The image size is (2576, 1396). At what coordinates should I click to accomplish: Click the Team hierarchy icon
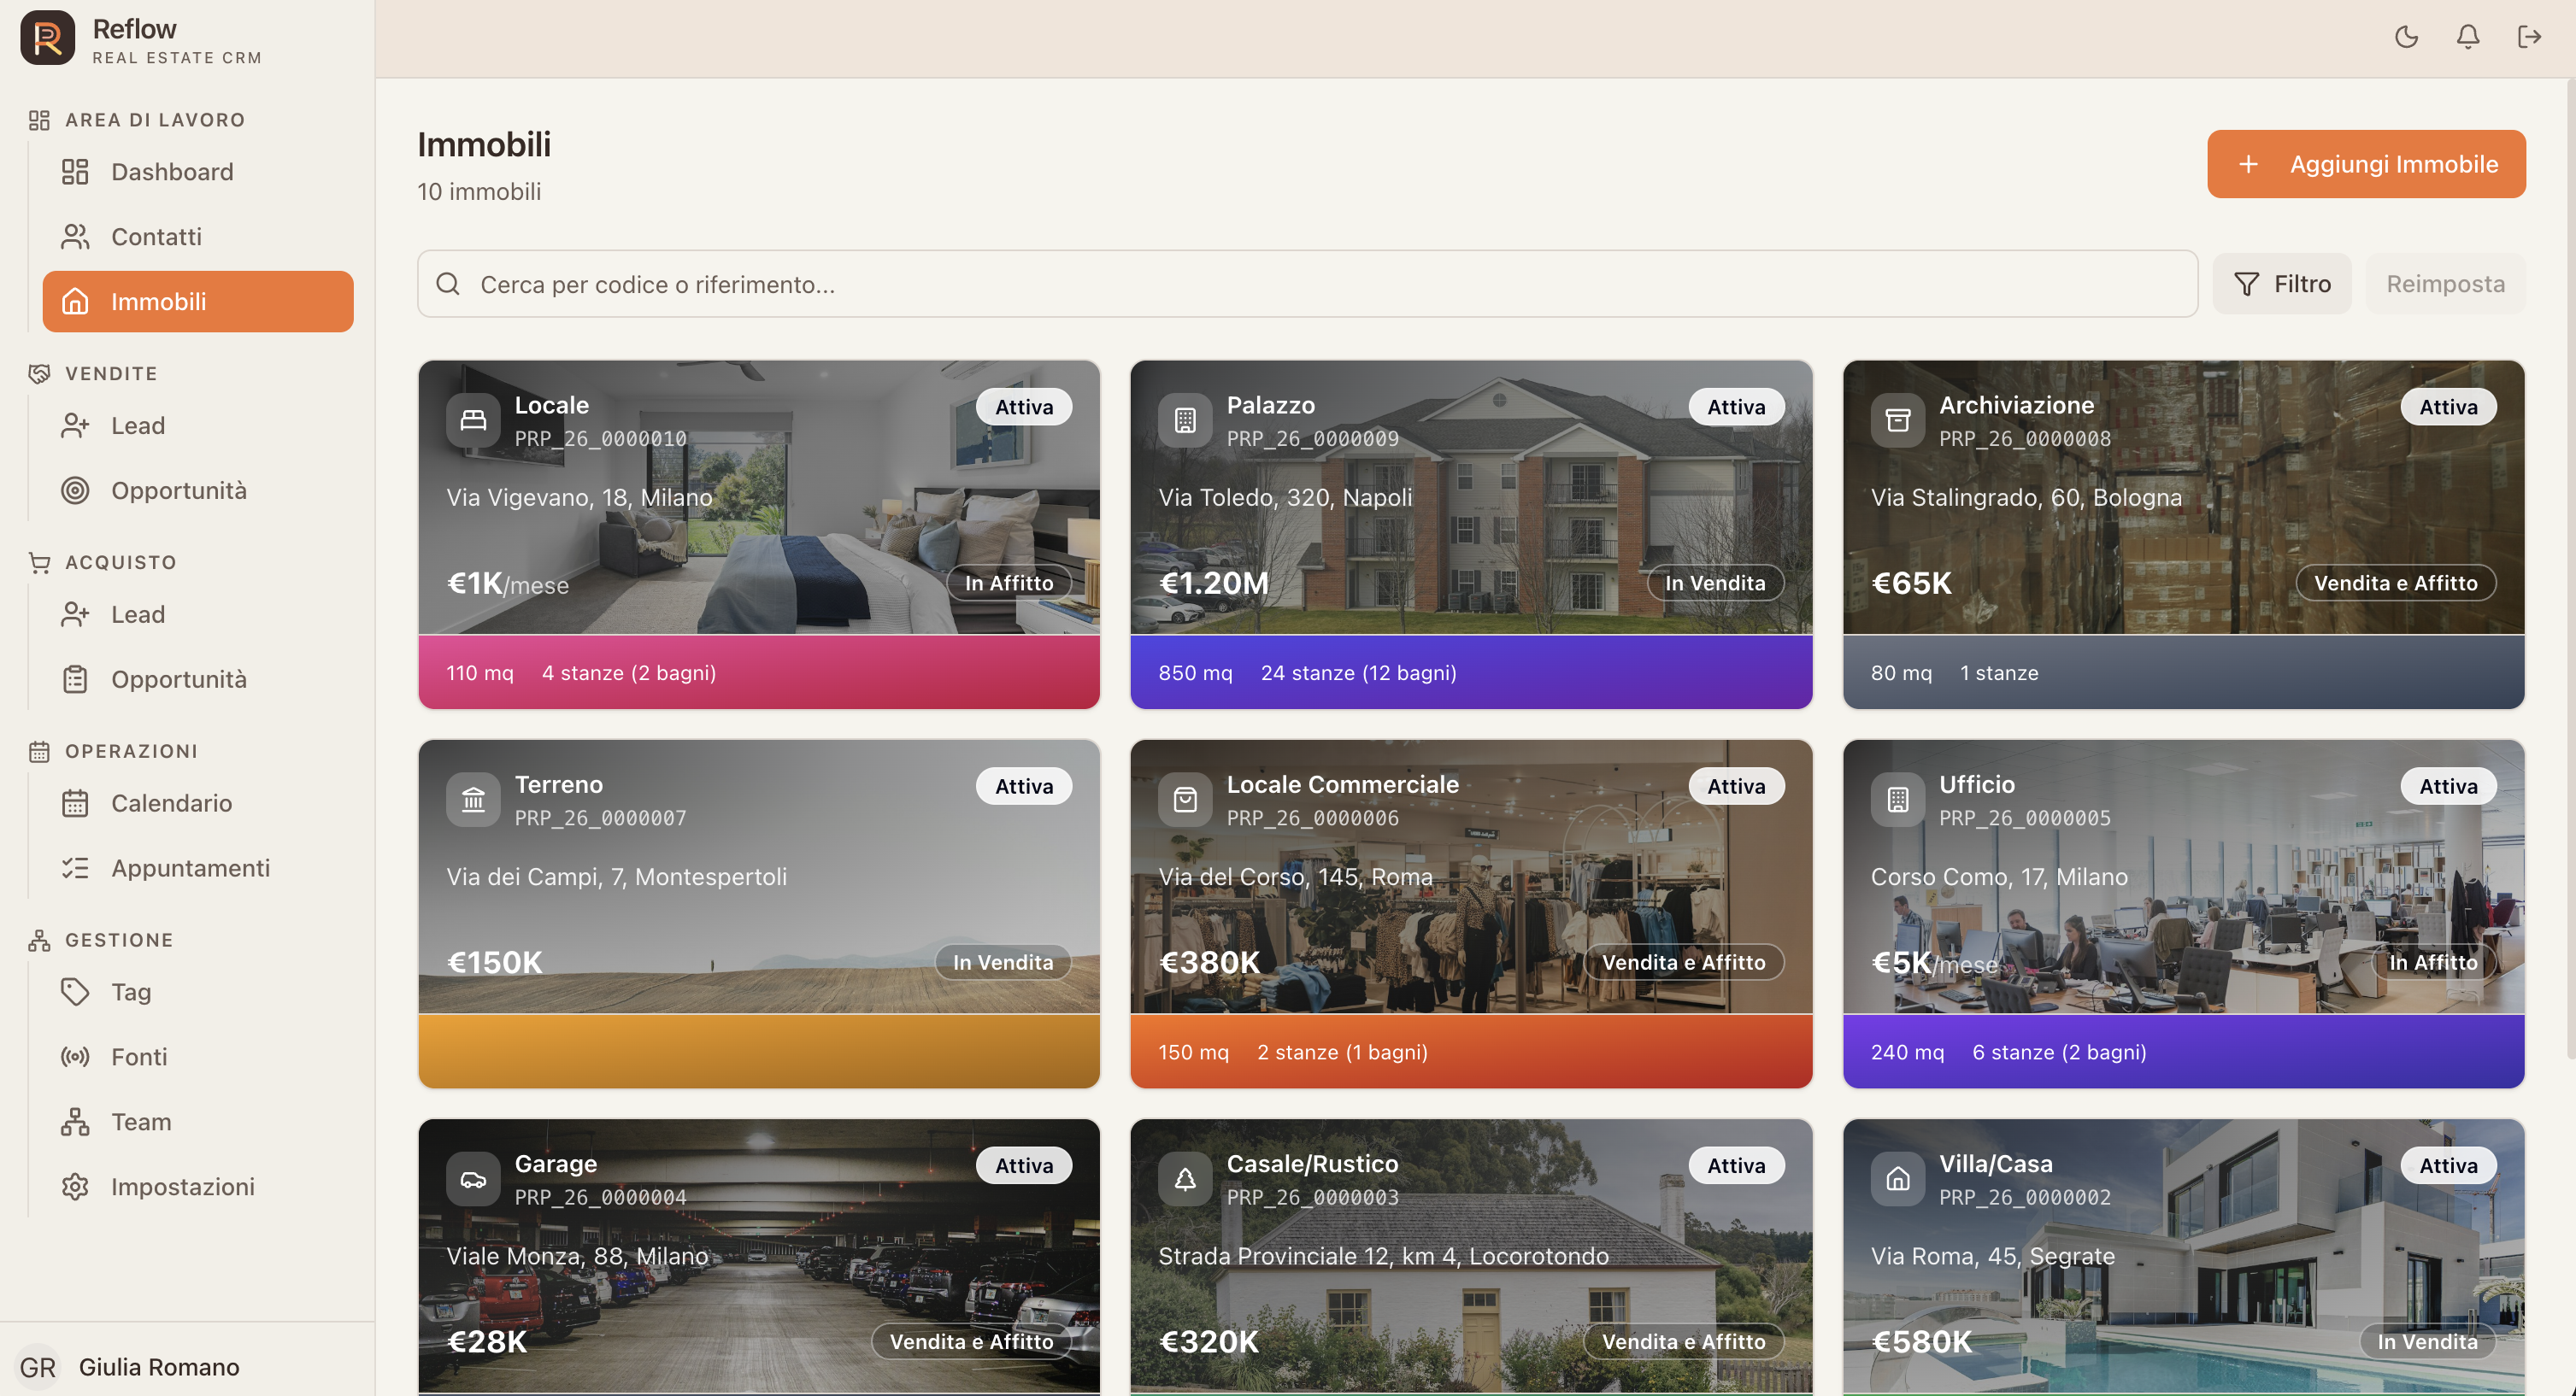[75, 1123]
